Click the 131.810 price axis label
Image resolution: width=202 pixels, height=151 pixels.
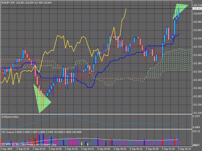coord(197,38)
